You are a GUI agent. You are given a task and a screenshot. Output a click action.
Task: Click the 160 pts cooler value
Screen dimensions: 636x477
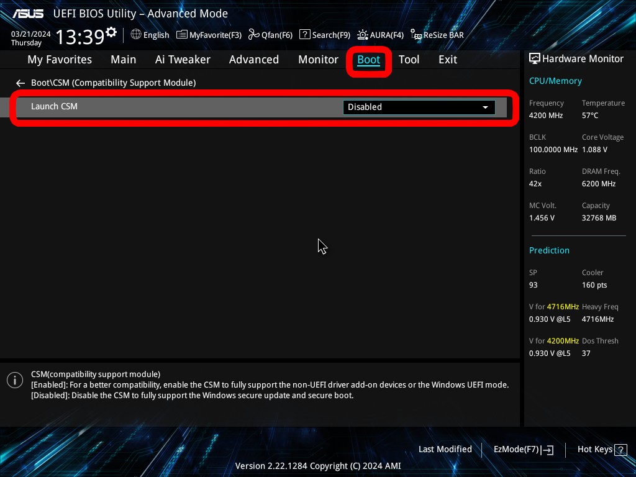tap(594, 285)
